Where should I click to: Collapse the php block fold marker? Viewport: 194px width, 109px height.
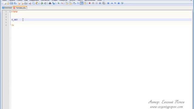(x=10, y=12)
